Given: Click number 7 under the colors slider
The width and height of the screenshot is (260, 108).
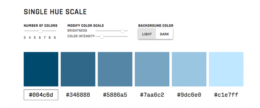Looking at the screenshot, I should click(45, 38).
